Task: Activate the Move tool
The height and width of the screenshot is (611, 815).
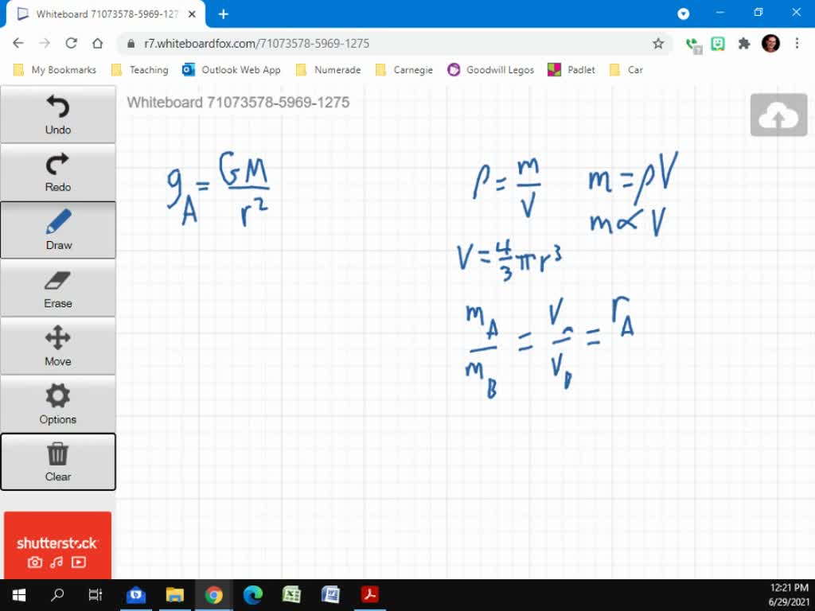Action: tap(58, 346)
